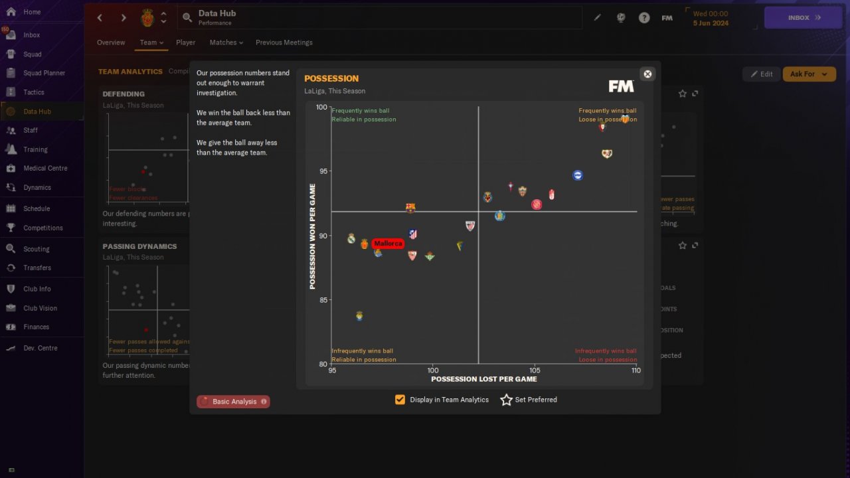Screen dimensions: 850x478
Task: Open Home from the sidebar icon
Action: [x=11, y=12]
